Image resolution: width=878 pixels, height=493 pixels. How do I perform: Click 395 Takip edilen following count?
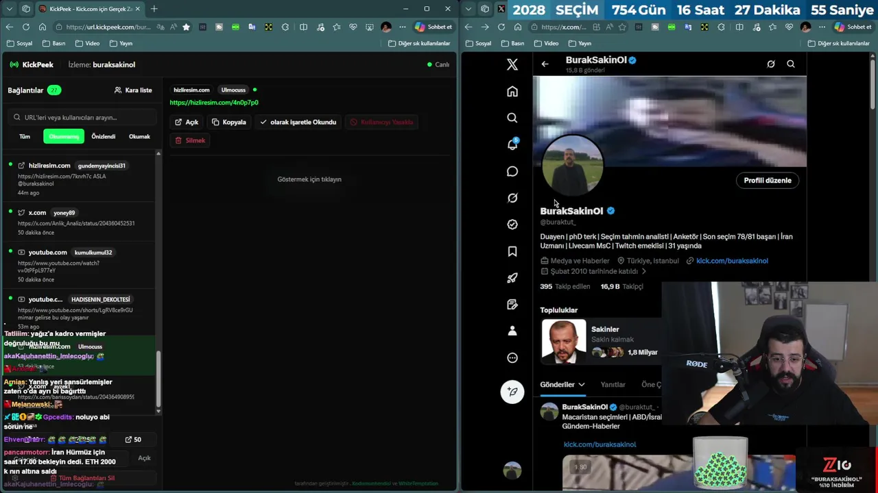coord(565,286)
